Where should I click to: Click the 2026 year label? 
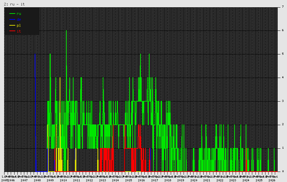pos(272,180)
